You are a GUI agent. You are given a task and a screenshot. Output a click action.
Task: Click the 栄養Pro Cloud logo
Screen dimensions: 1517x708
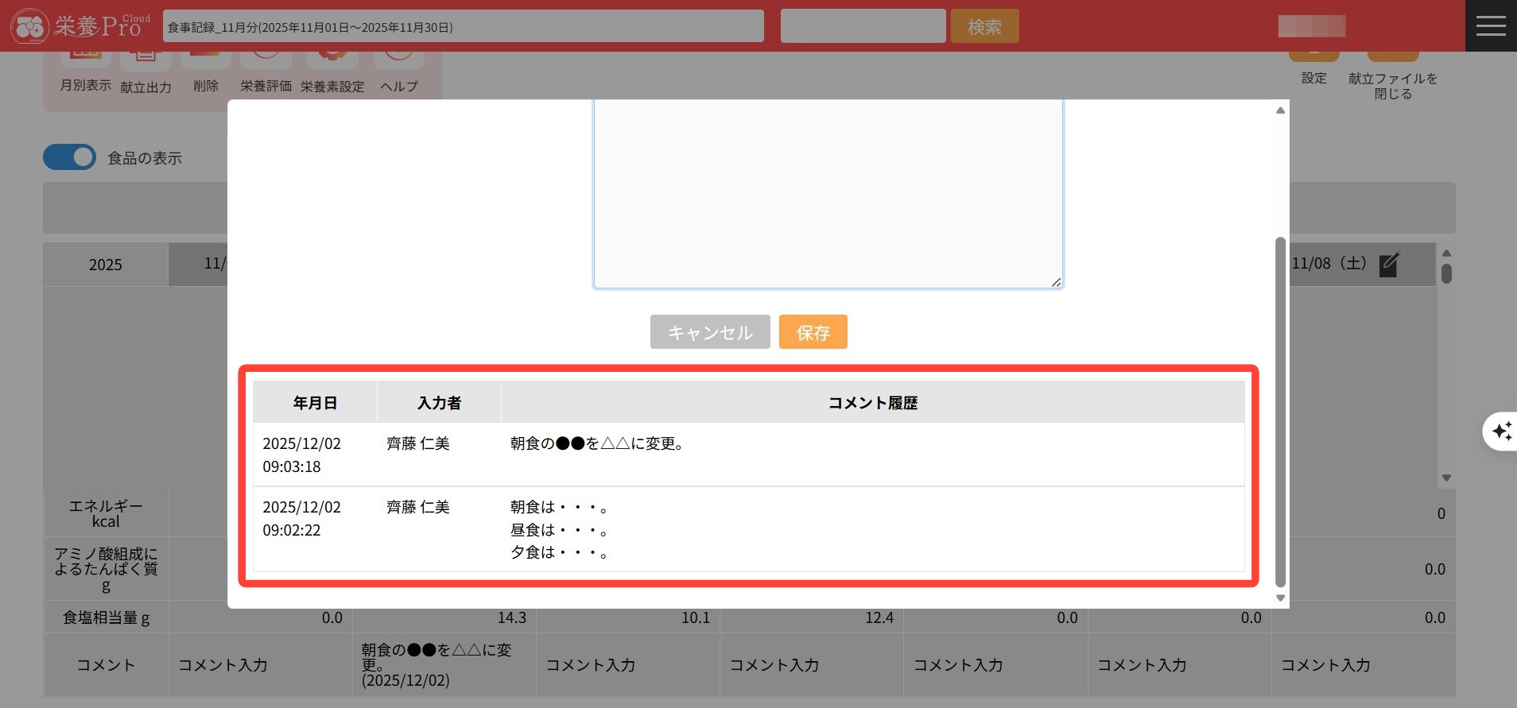80,26
